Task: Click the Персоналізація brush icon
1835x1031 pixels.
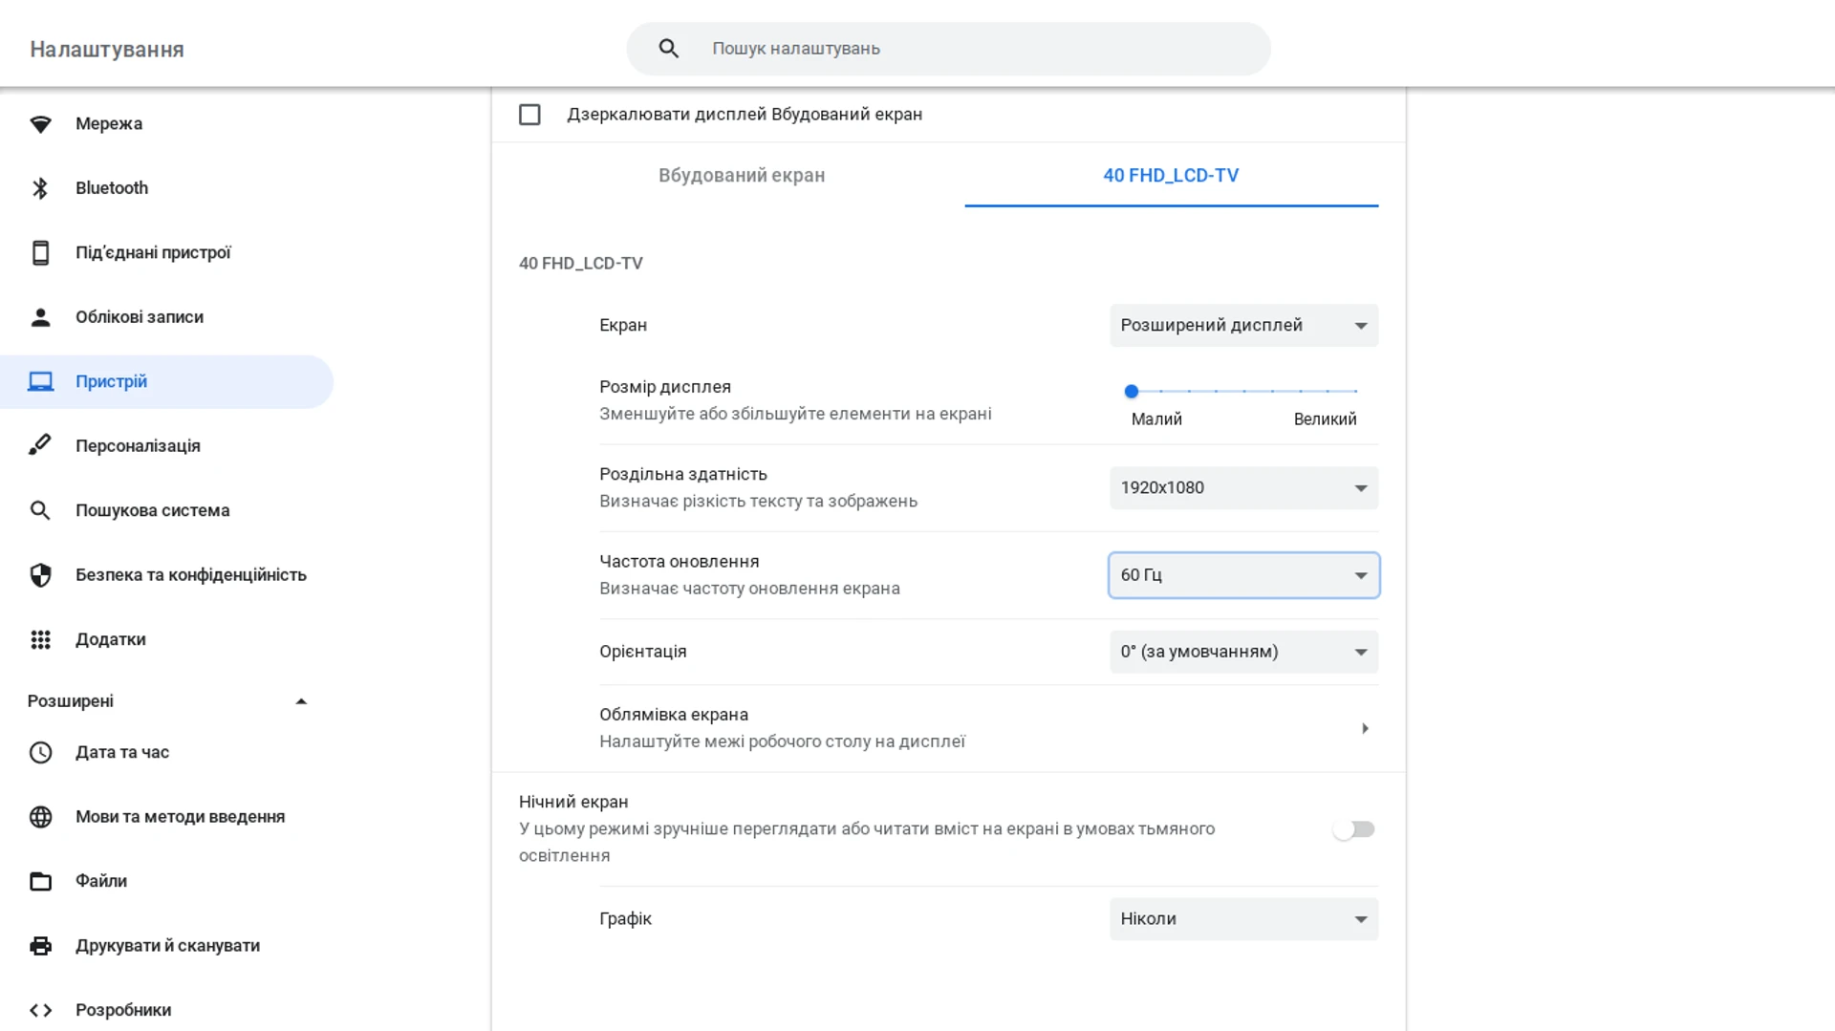Action: pyautogui.click(x=40, y=445)
